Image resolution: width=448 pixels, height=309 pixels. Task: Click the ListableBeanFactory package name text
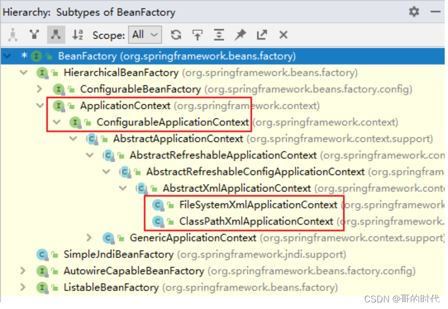pyautogui.click(x=250, y=288)
